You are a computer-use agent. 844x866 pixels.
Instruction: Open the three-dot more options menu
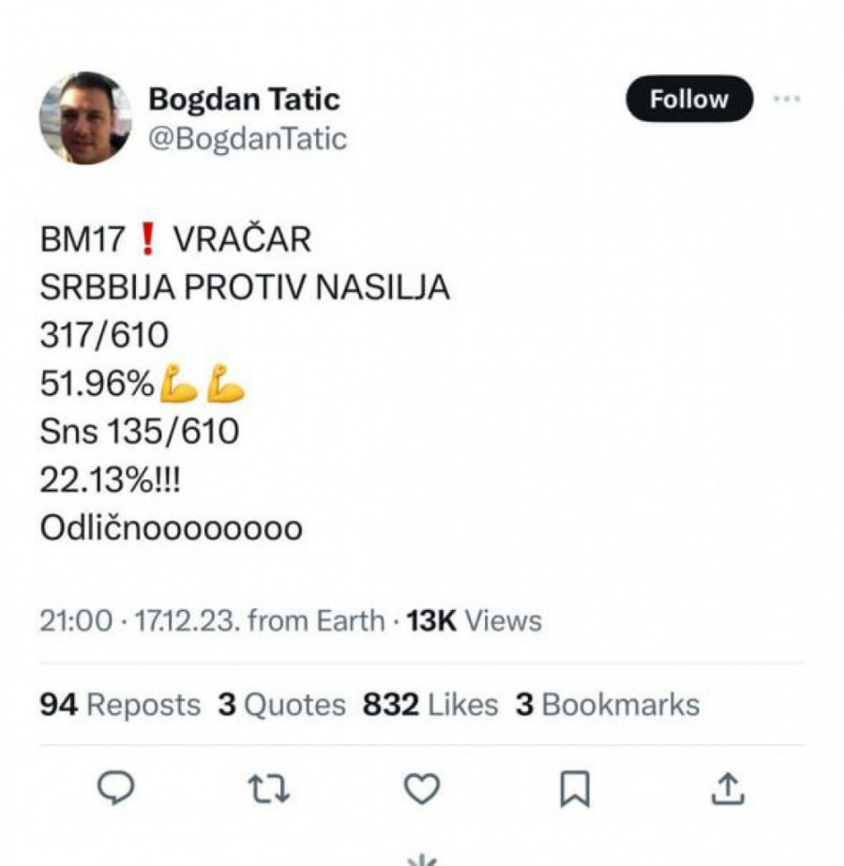[x=786, y=99]
